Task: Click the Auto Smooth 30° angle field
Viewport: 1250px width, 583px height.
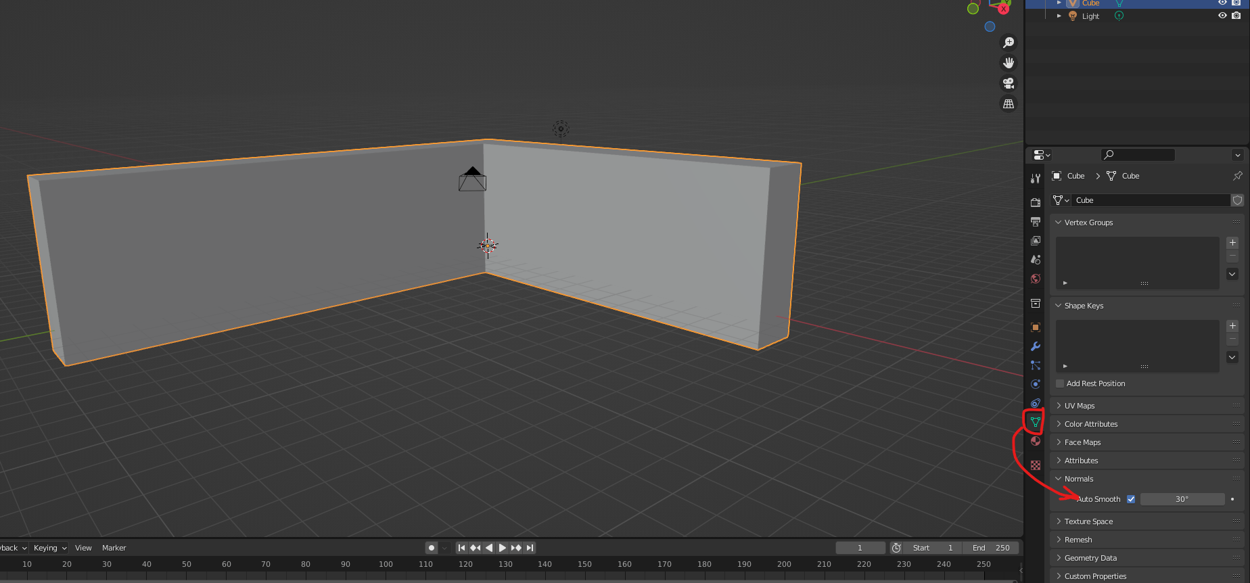Action: (x=1182, y=499)
